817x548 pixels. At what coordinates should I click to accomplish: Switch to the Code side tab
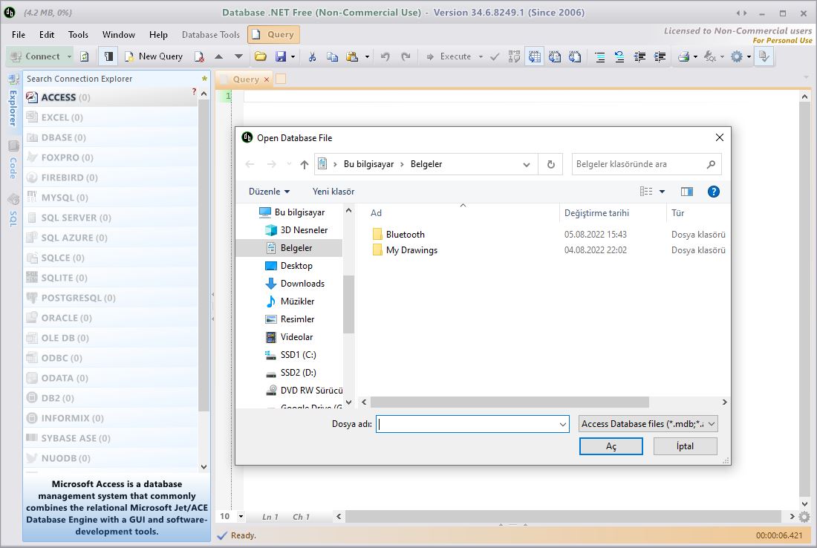tap(13, 161)
